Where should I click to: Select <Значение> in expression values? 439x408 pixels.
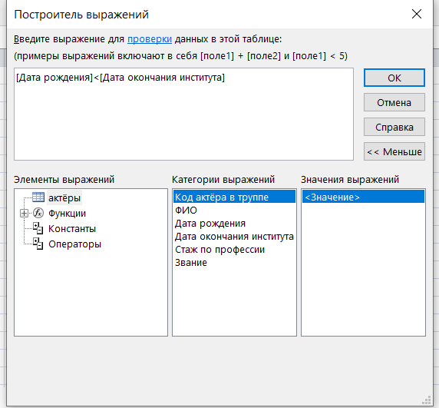coord(363,197)
